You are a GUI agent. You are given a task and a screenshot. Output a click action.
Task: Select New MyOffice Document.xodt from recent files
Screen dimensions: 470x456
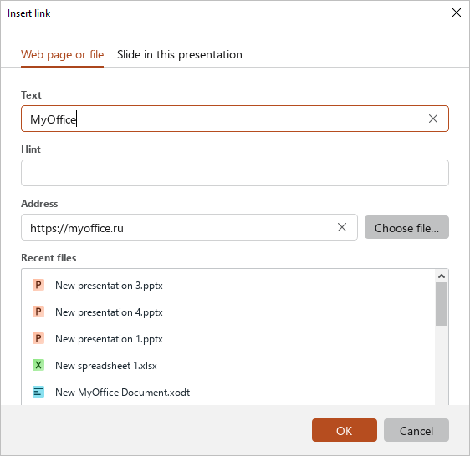pos(227,392)
